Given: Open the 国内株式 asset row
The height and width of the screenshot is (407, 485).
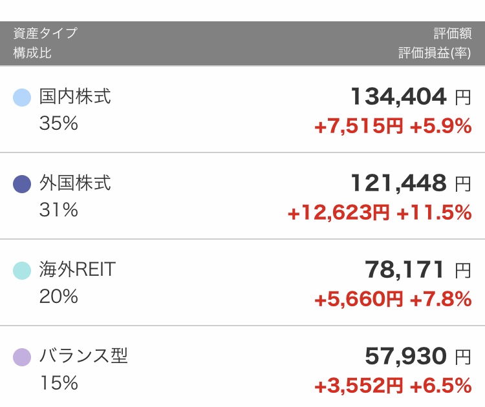Looking at the screenshot, I should click(x=242, y=109).
